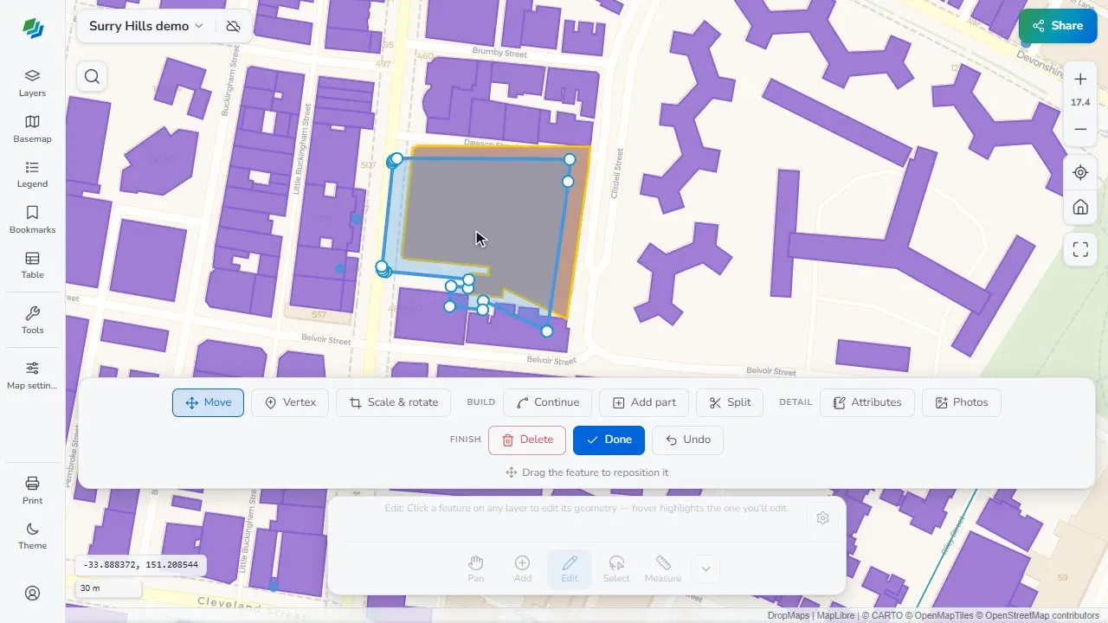Screen dimensions: 1108x623
Task: Activate the Pan tool
Action: click(476, 568)
